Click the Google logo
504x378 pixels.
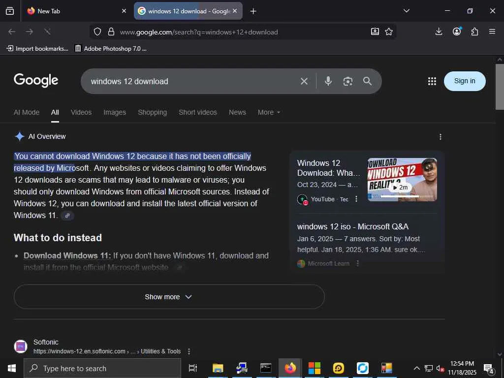coord(36,80)
